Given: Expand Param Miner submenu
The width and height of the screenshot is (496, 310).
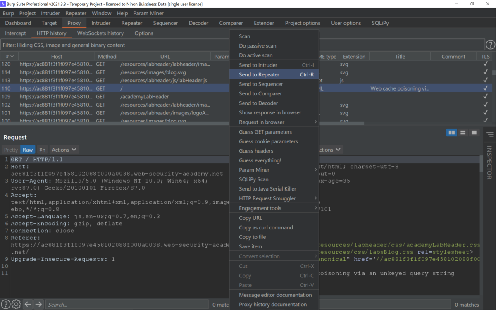Looking at the screenshot, I should [274, 170].
